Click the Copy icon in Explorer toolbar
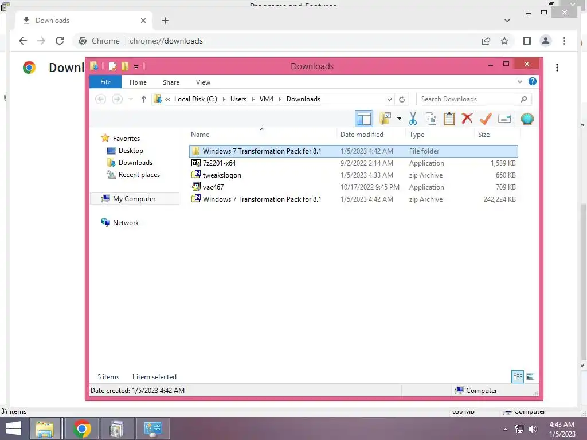The height and width of the screenshot is (440, 587). pos(431,119)
